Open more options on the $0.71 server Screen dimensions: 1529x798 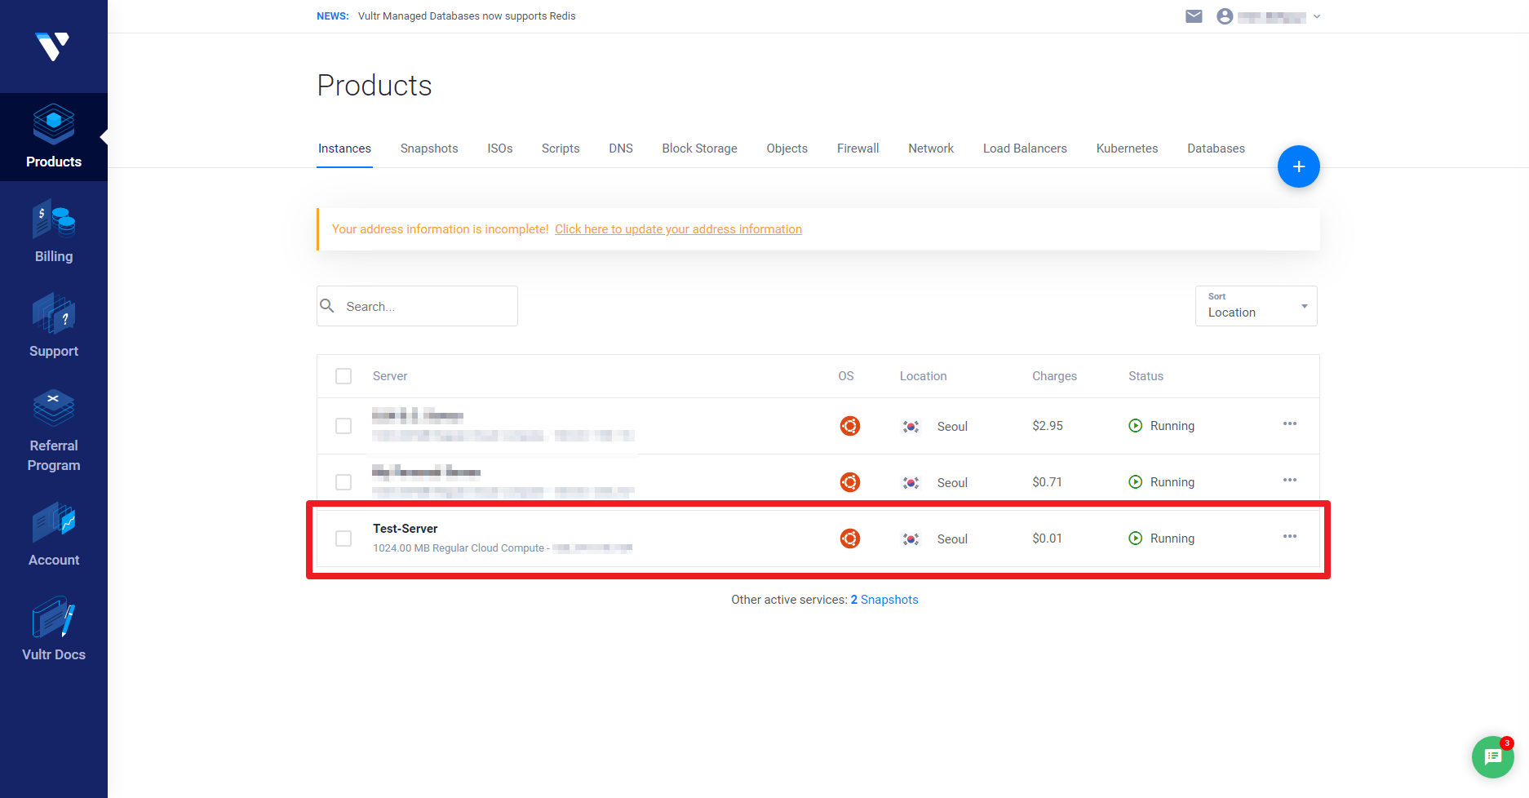pos(1290,480)
